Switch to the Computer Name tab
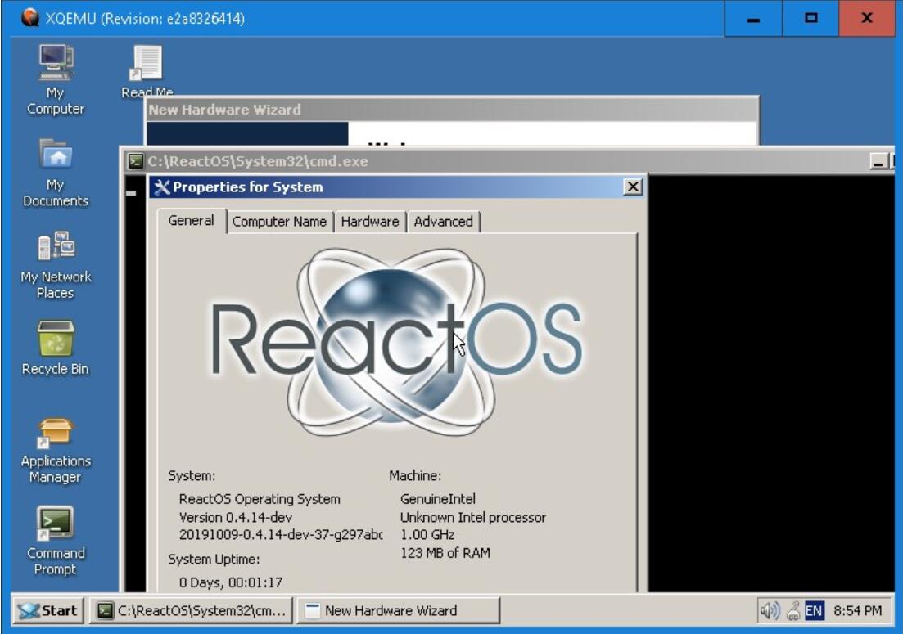Viewport: 903px width, 634px height. pos(279,221)
